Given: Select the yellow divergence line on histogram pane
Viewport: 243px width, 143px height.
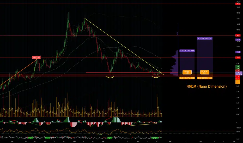Looking at the screenshot, I should click(144, 125).
